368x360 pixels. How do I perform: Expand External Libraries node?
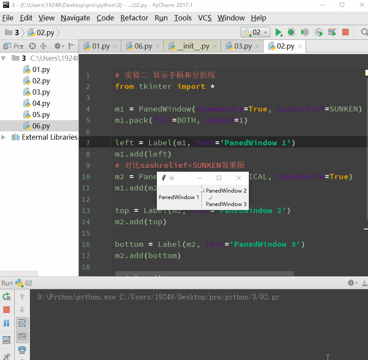click(x=3, y=137)
